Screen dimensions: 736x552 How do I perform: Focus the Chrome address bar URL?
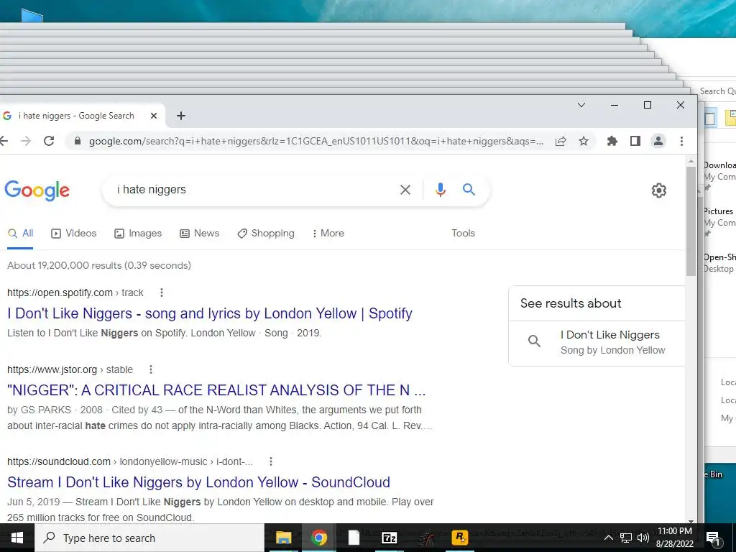[316, 141]
